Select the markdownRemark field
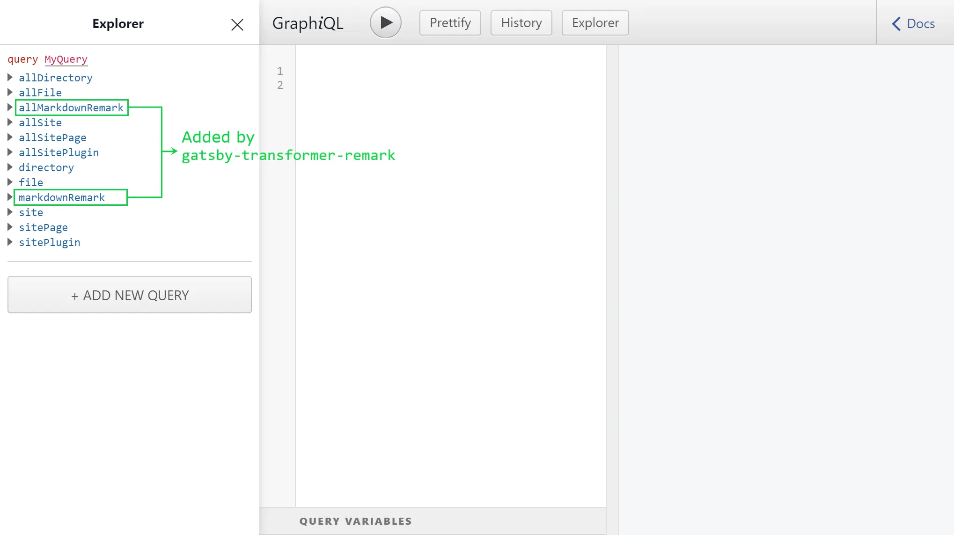The width and height of the screenshot is (954, 535). tap(62, 197)
